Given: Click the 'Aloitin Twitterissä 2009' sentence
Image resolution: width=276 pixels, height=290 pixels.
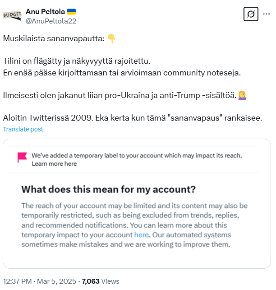Looking at the screenshot, I should pos(133,118).
